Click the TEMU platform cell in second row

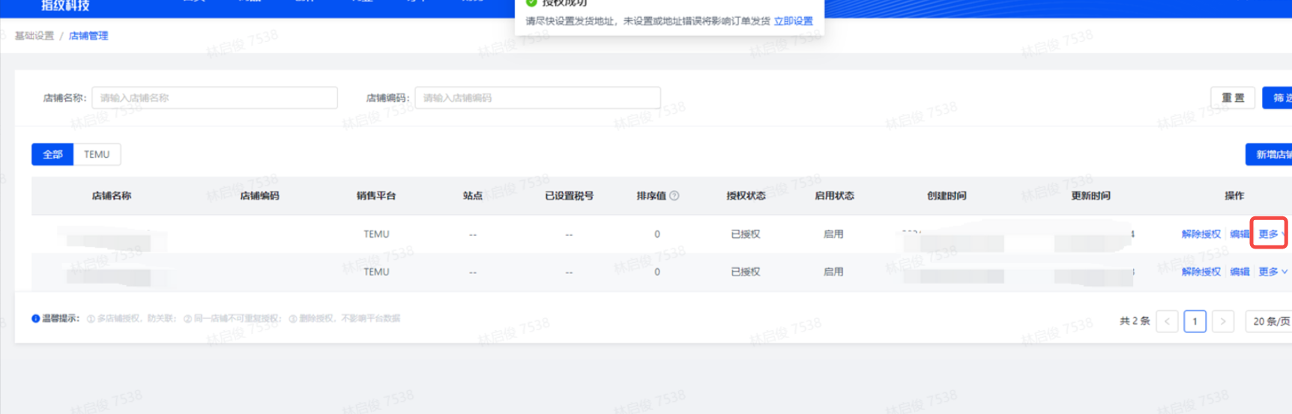[x=376, y=272]
